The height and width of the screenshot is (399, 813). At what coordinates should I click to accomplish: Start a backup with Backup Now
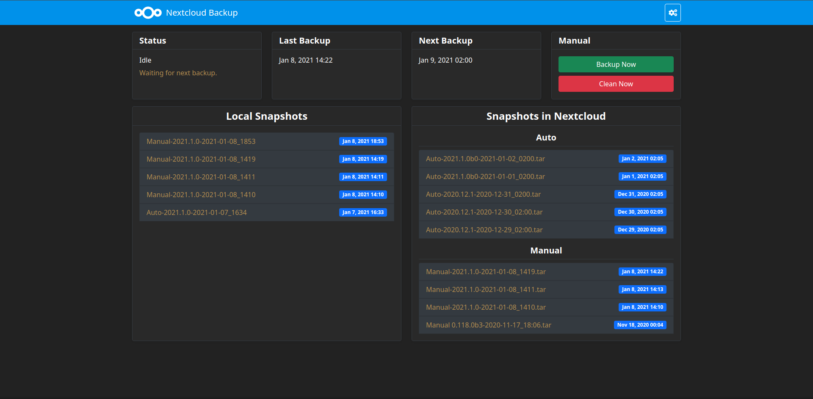point(616,64)
